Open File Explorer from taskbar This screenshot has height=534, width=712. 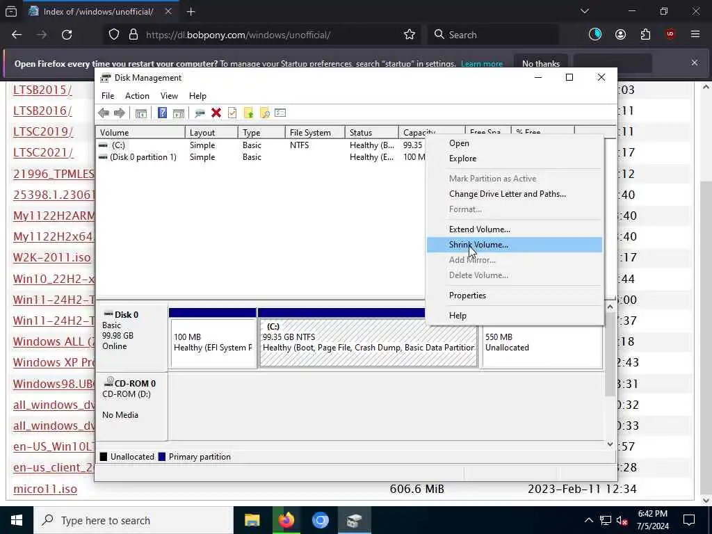(x=252, y=520)
